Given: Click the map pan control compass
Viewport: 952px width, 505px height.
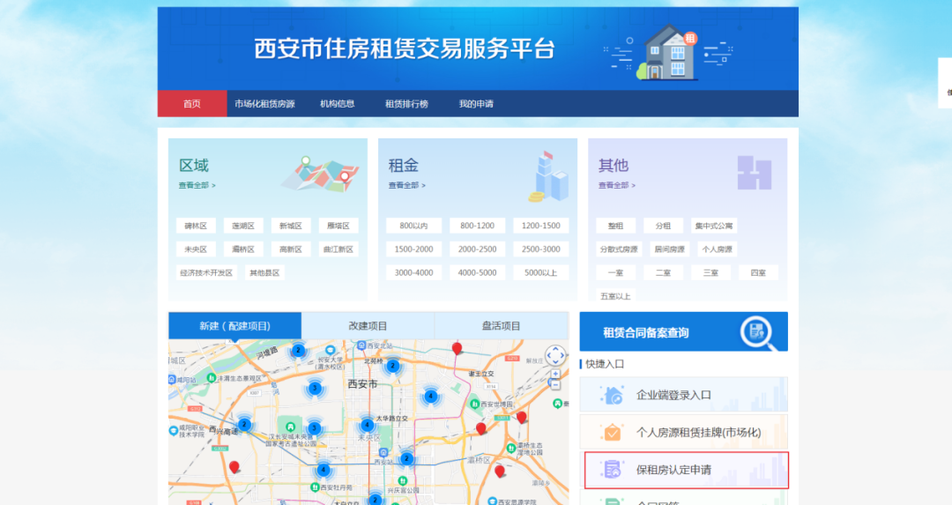Looking at the screenshot, I should click(x=554, y=355).
